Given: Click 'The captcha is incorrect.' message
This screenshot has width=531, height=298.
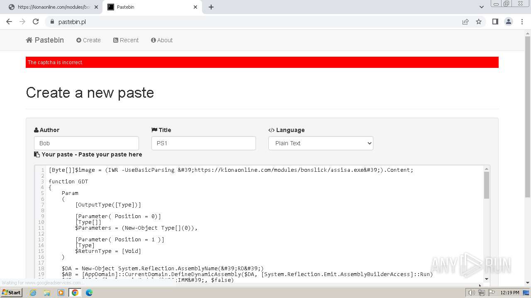Looking at the screenshot, I should [x=56, y=62].
